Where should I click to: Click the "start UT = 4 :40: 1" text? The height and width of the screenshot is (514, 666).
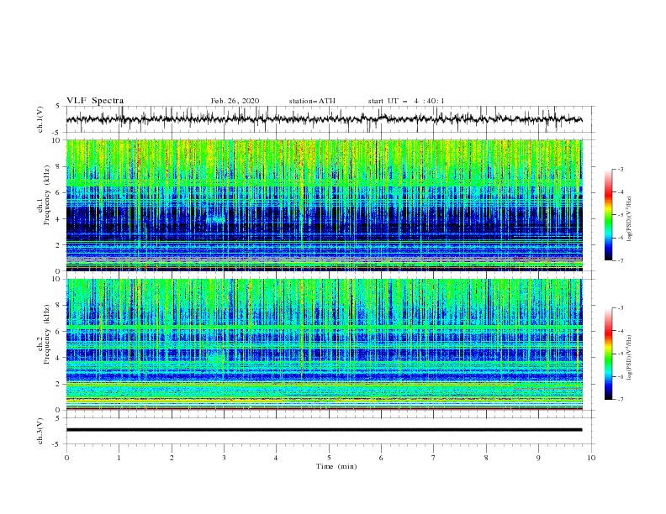coord(406,101)
